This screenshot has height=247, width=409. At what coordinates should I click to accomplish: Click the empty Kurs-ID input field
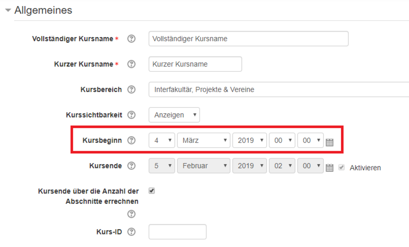tap(177, 232)
